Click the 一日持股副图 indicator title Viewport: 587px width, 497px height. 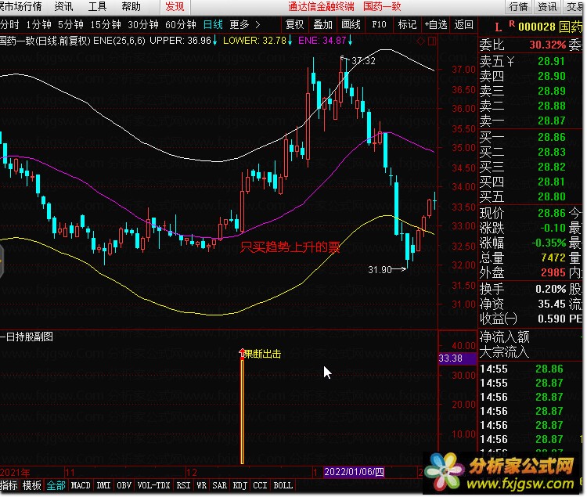click(27, 337)
